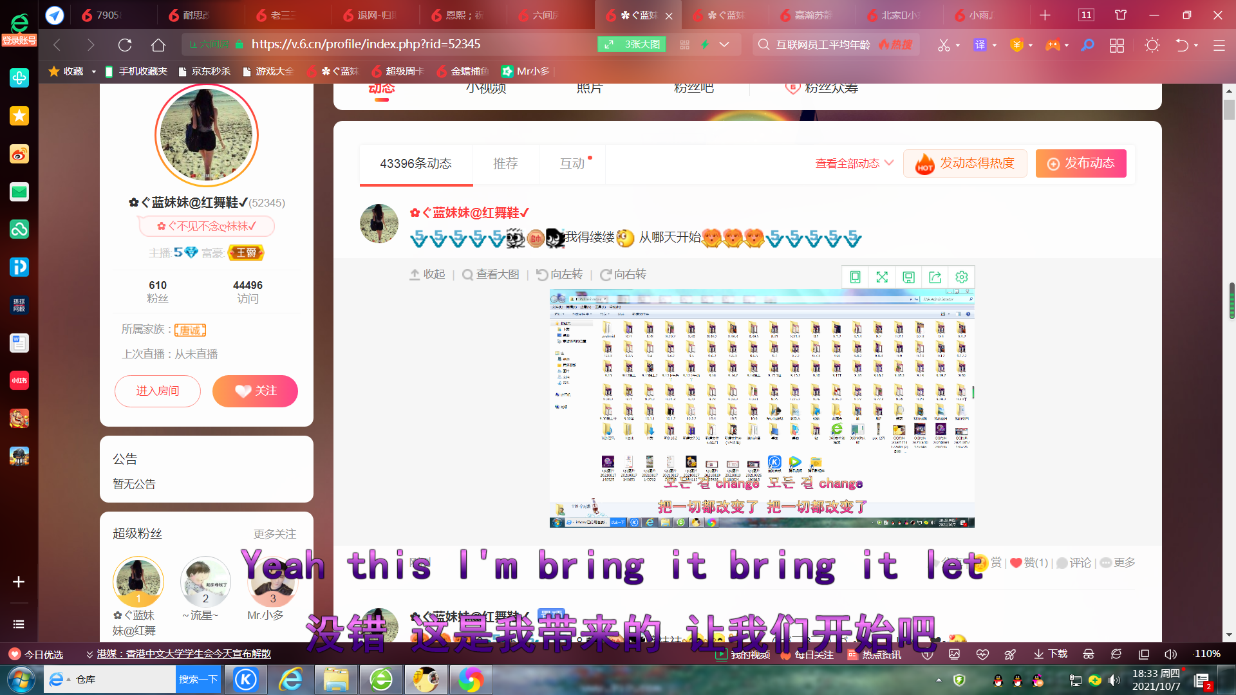Open sidebar list menu icon
The width and height of the screenshot is (1236, 695).
pos(19,624)
